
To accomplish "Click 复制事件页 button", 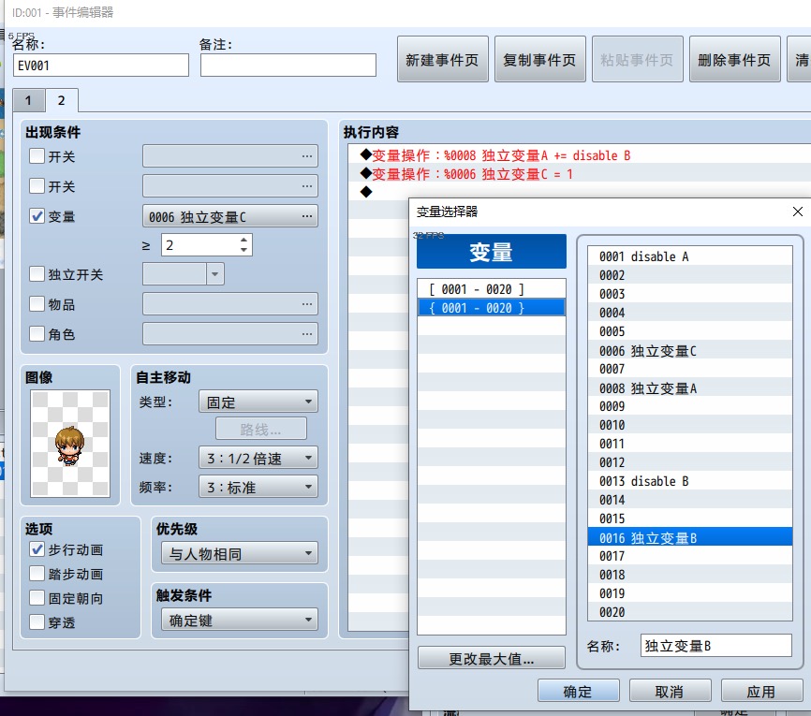I will (x=540, y=59).
